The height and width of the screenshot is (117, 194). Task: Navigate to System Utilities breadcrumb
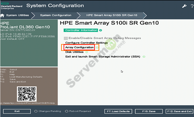[x=18, y=15]
